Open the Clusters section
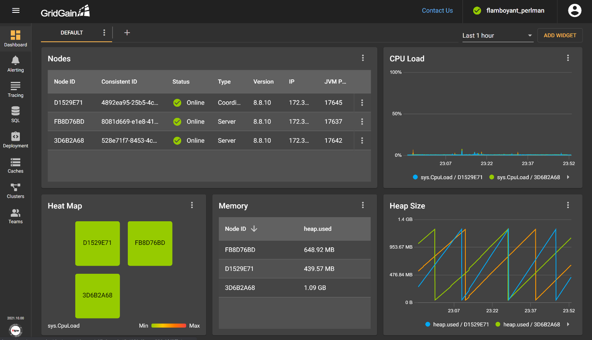This screenshot has width=592, height=340. [x=15, y=190]
